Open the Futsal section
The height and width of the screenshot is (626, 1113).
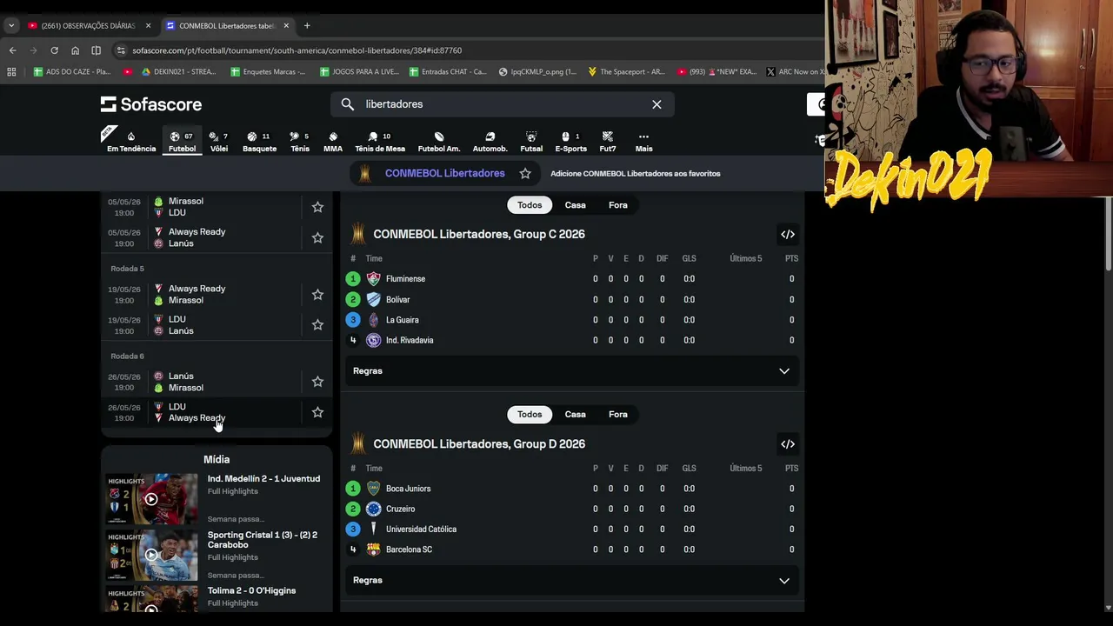[x=531, y=142]
